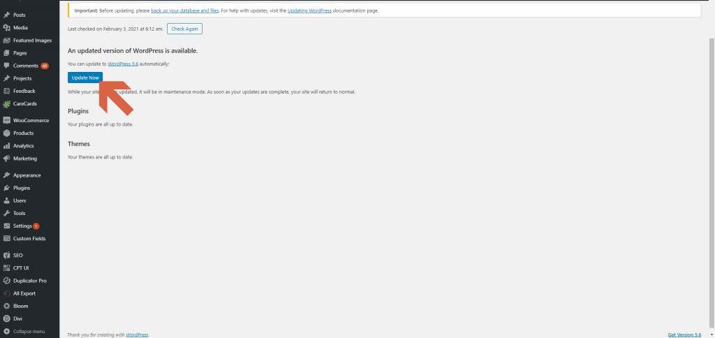
Task: Click the Plugins section heading
Action: pos(78,111)
